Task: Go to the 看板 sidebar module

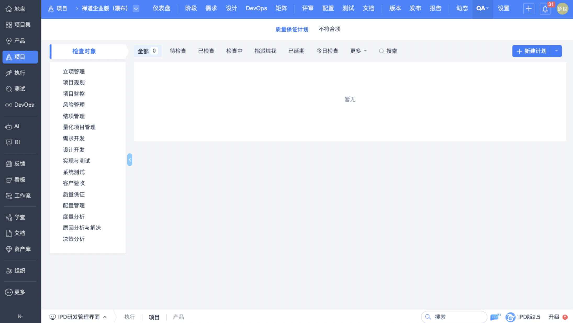Action: pos(20,180)
